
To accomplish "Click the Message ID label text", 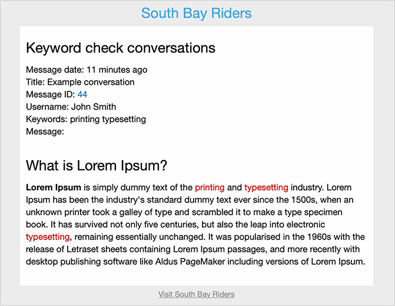I will pos(51,94).
